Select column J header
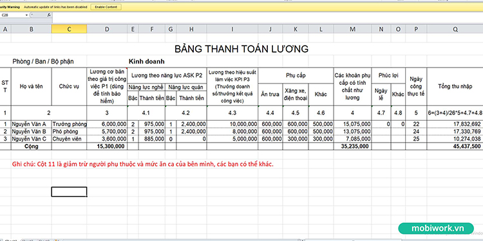Screen dimensions: 483x241 (270, 29)
